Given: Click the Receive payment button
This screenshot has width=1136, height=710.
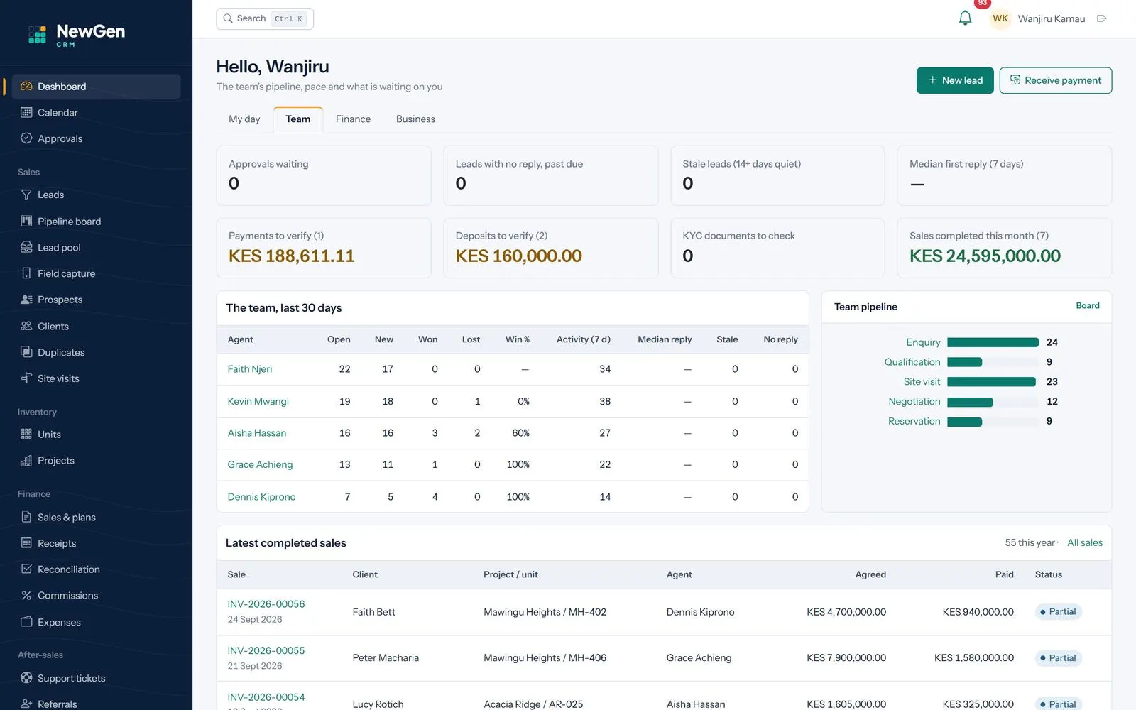Looking at the screenshot, I should pyautogui.click(x=1056, y=80).
